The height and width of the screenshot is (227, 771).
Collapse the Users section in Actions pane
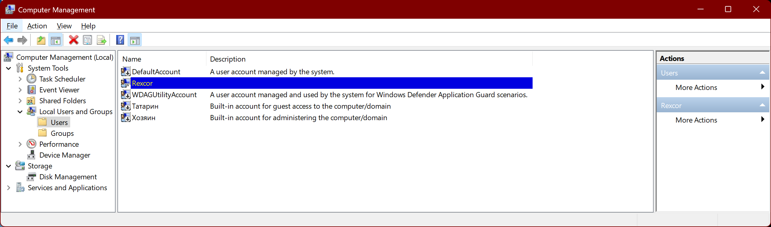point(762,73)
